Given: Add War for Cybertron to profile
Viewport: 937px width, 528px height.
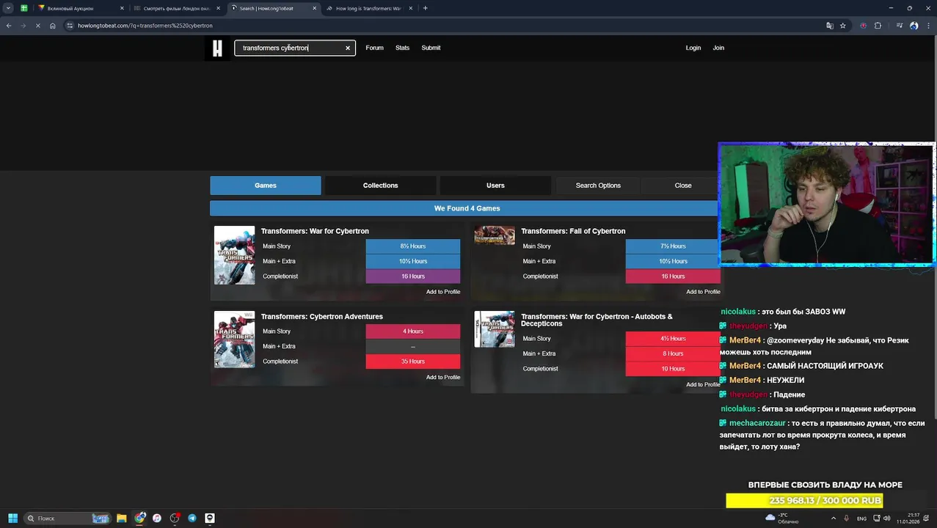Looking at the screenshot, I should click(x=443, y=292).
